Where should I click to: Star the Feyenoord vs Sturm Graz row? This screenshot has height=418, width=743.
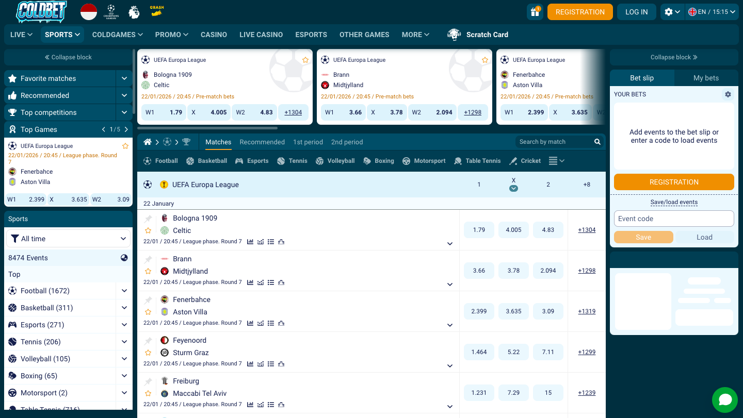pyautogui.click(x=148, y=353)
